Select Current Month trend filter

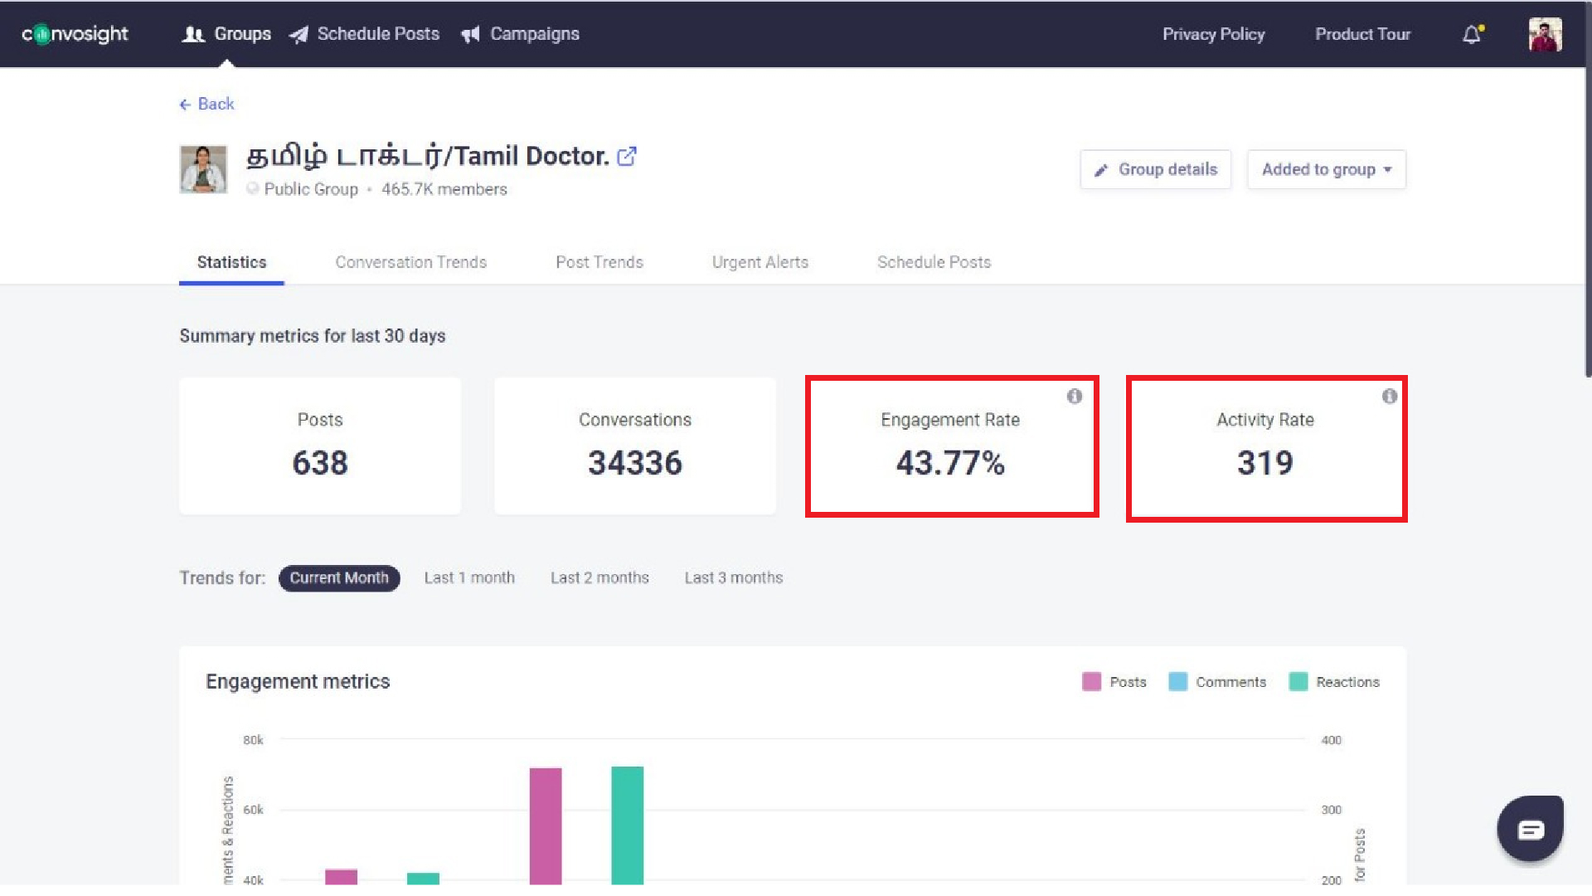pos(339,578)
